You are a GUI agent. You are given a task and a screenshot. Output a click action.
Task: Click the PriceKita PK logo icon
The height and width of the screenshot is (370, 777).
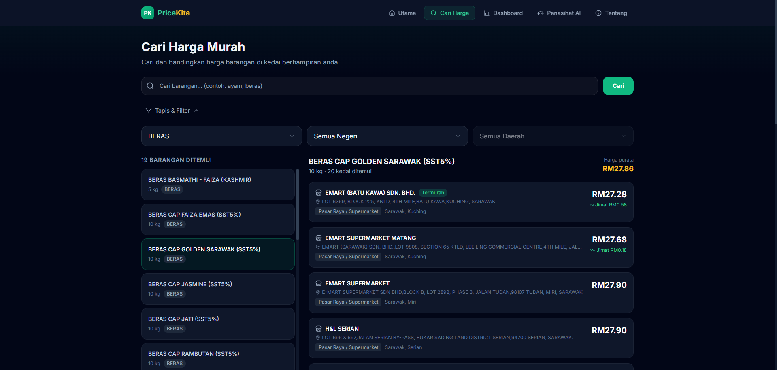point(147,13)
